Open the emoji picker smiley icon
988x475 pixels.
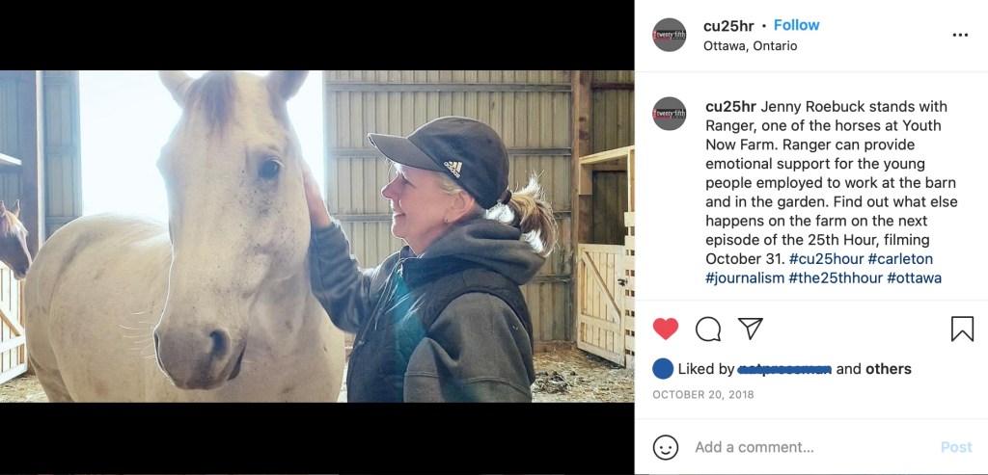pos(666,447)
